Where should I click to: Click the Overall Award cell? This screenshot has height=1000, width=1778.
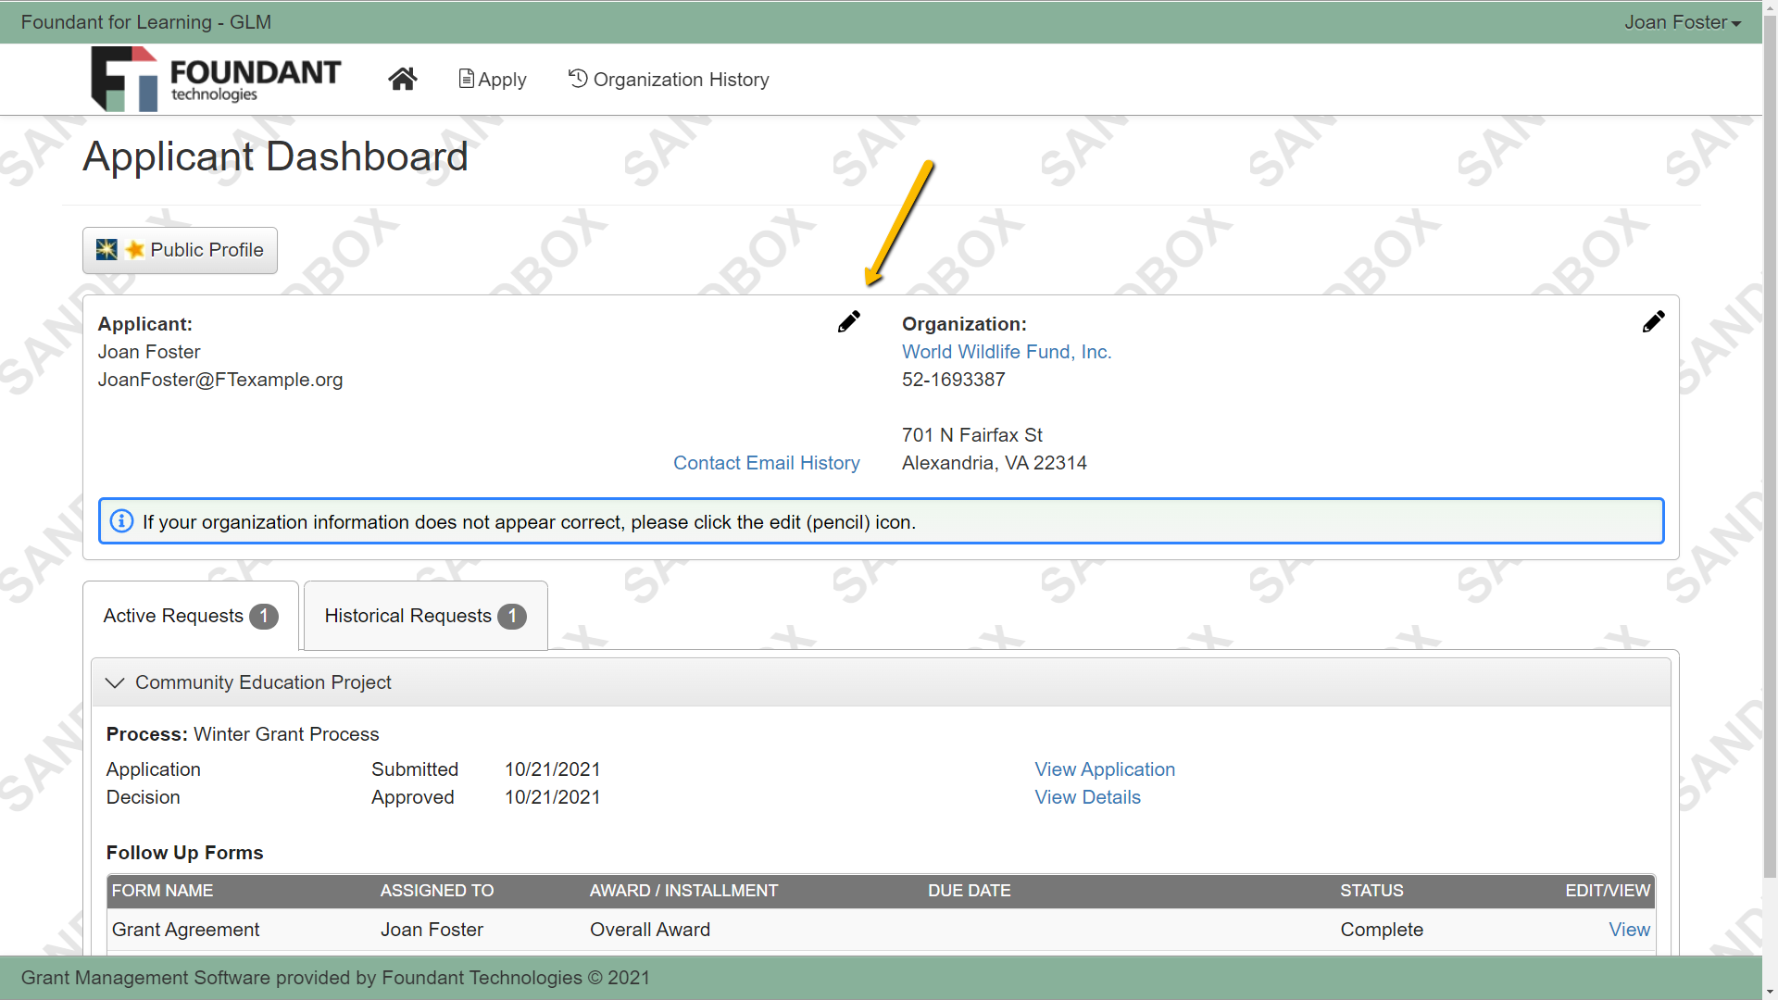click(x=649, y=930)
